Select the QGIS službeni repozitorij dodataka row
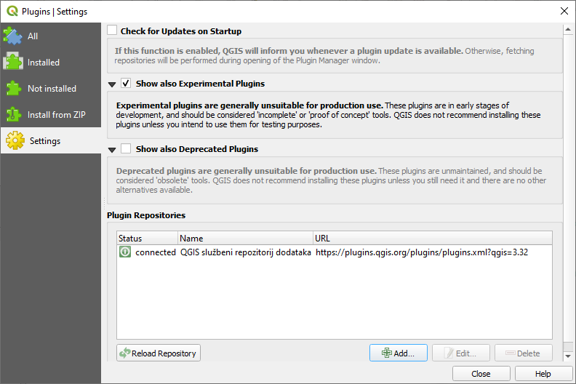 click(245, 252)
